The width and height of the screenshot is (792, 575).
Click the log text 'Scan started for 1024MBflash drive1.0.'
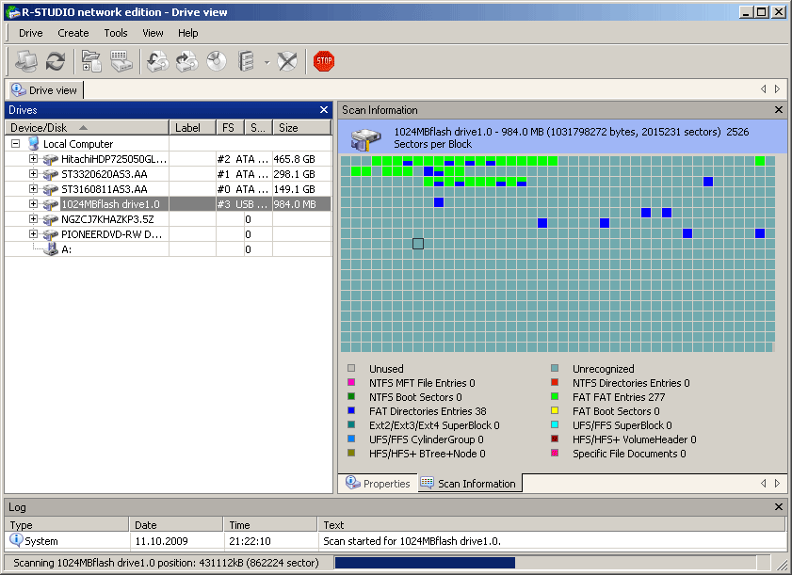tap(412, 541)
